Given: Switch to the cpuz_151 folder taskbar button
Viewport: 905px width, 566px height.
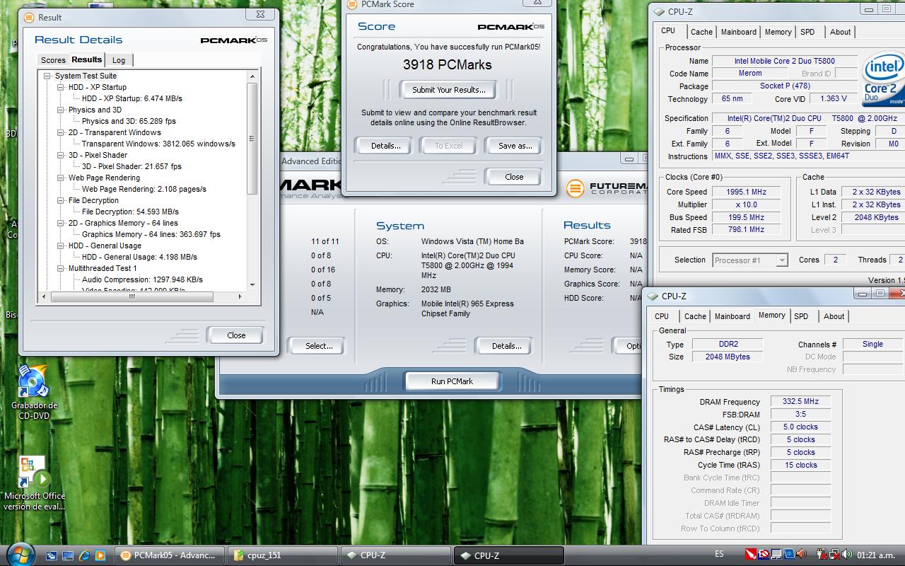Looking at the screenshot, I should pos(281,555).
